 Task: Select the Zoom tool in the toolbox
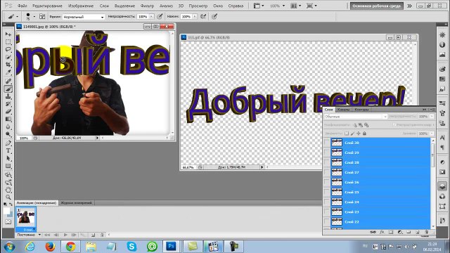click(8, 197)
